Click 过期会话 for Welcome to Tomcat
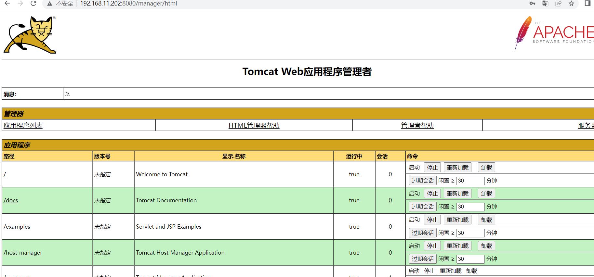 click(x=423, y=181)
